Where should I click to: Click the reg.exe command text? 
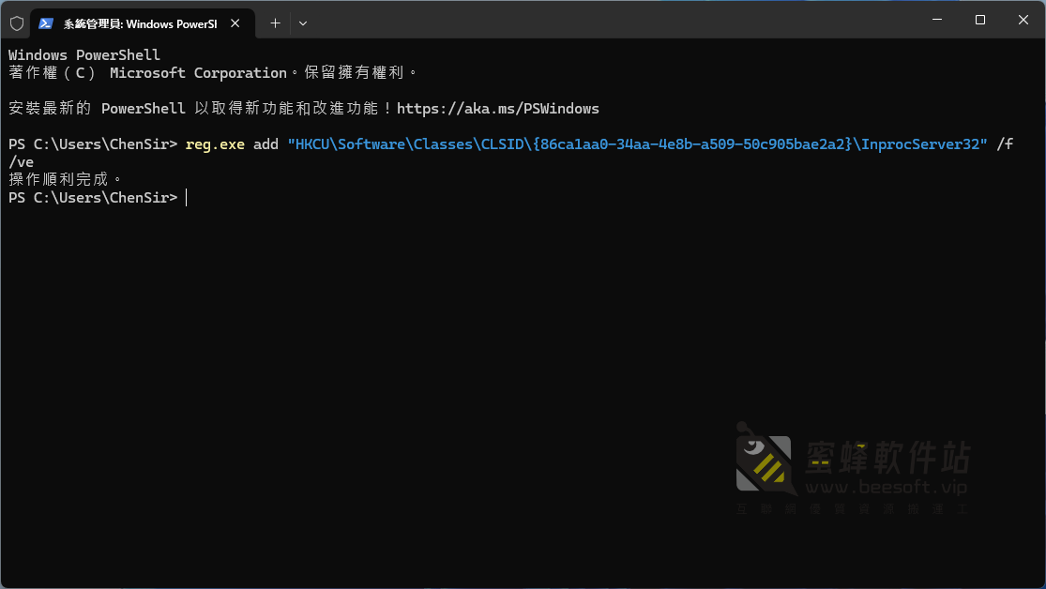(215, 144)
